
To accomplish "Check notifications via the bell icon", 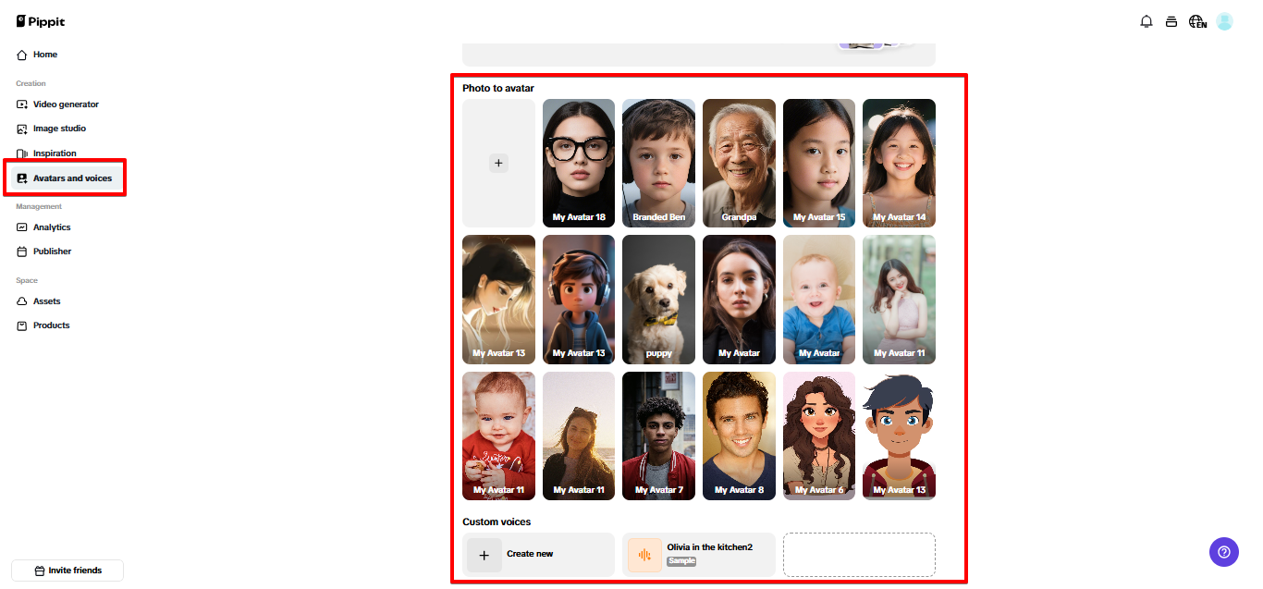I will click(1146, 20).
